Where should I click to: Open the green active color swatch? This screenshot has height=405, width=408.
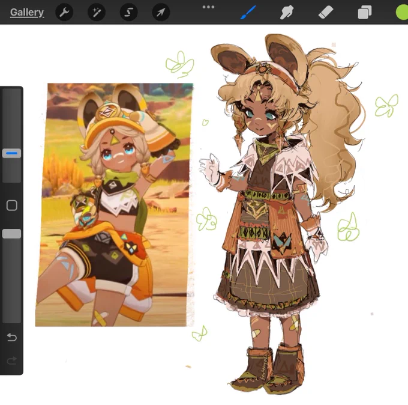point(402,13)
